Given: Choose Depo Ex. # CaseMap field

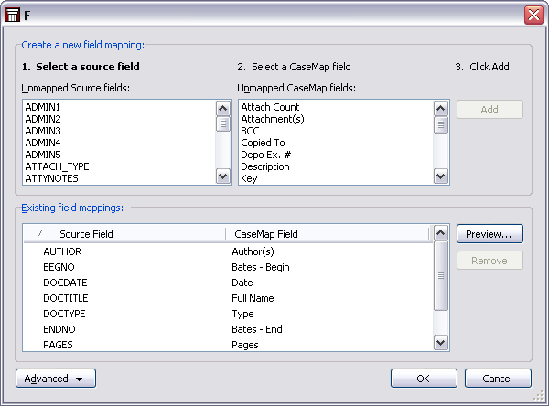Looking at the screenshot, I should (x=265, y=155).
